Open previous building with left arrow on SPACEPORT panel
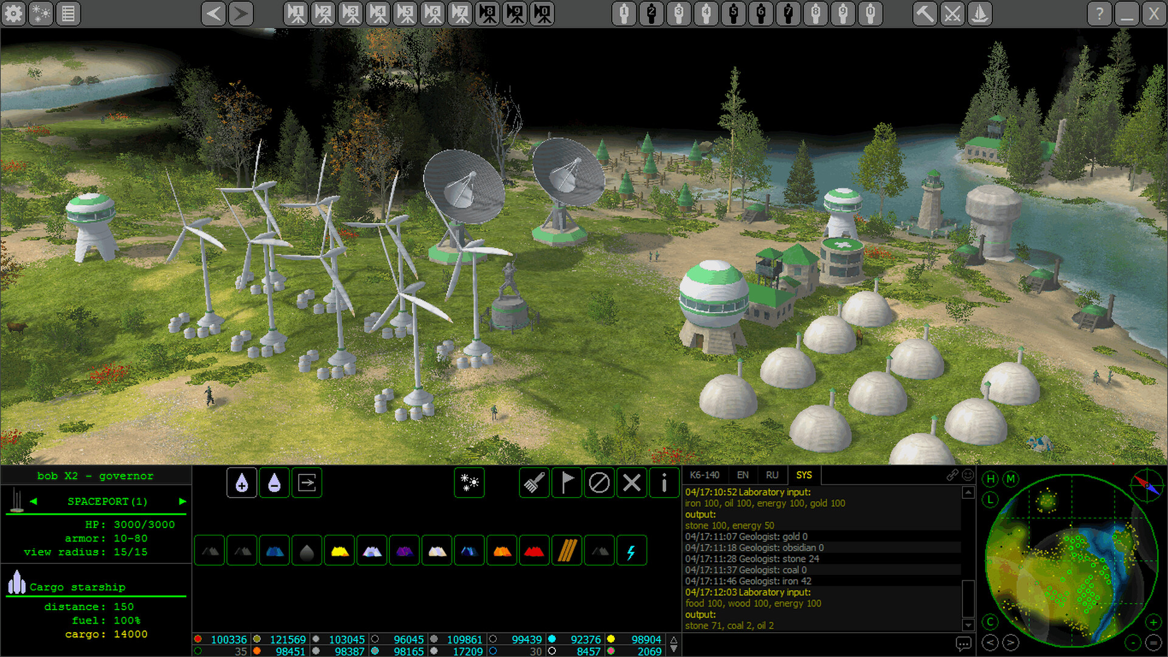This screenshot has width=1168, height=657. click(34, 501)
